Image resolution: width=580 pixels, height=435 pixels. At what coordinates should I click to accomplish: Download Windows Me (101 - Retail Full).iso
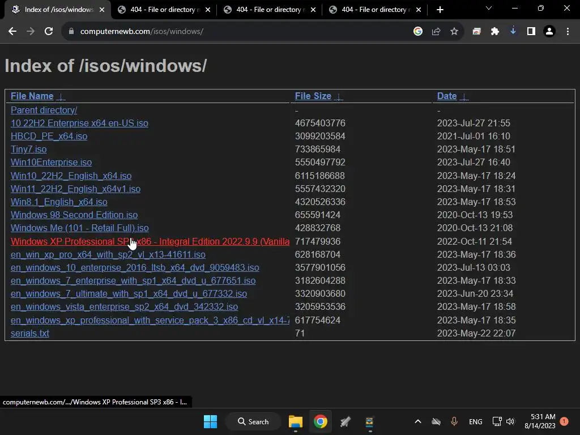click(79, 228)
